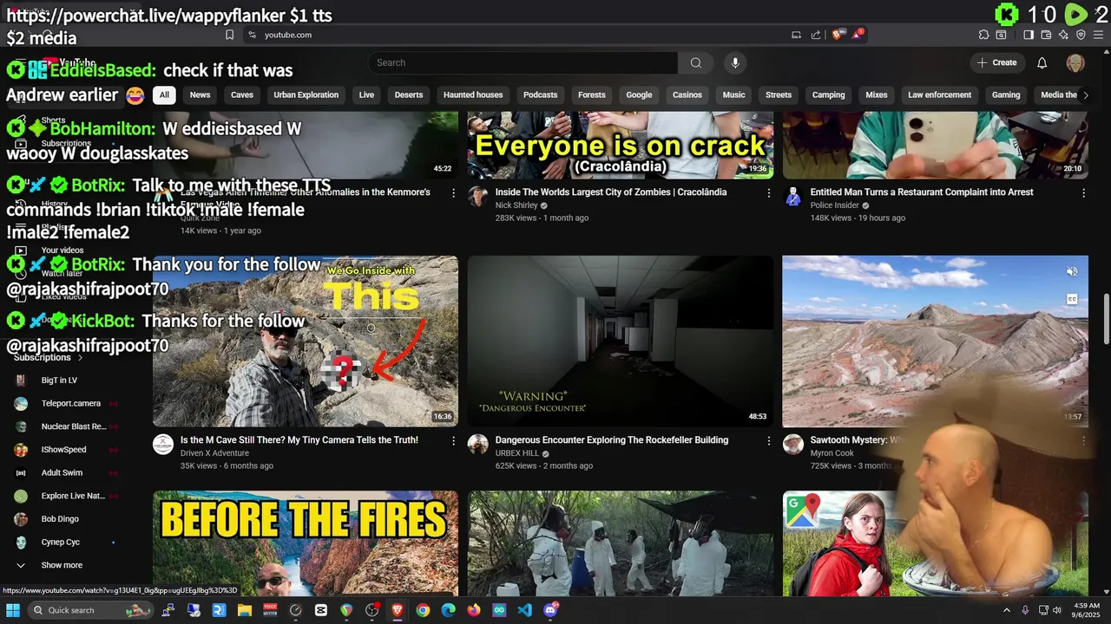The height and width of the screenshot is (624, 1111).
Task: Select the All filter chip
Action: 164,94
